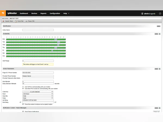The image size is (163, 122).
Task: Focus the Provider Password field
Action: [x=38, y=78]
